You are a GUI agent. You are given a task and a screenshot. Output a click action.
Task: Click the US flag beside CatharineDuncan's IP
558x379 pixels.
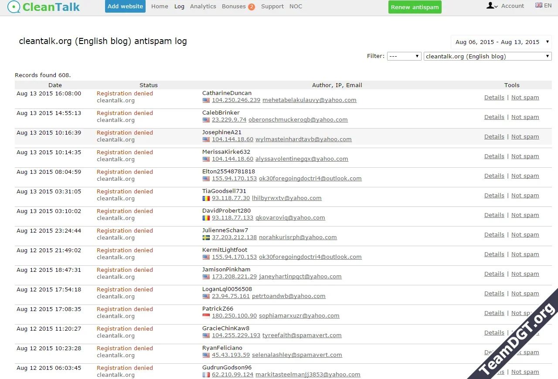tap(206, 100)
